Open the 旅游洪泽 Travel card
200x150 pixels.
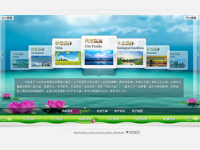pyautogui.click(x=178, y=60)
